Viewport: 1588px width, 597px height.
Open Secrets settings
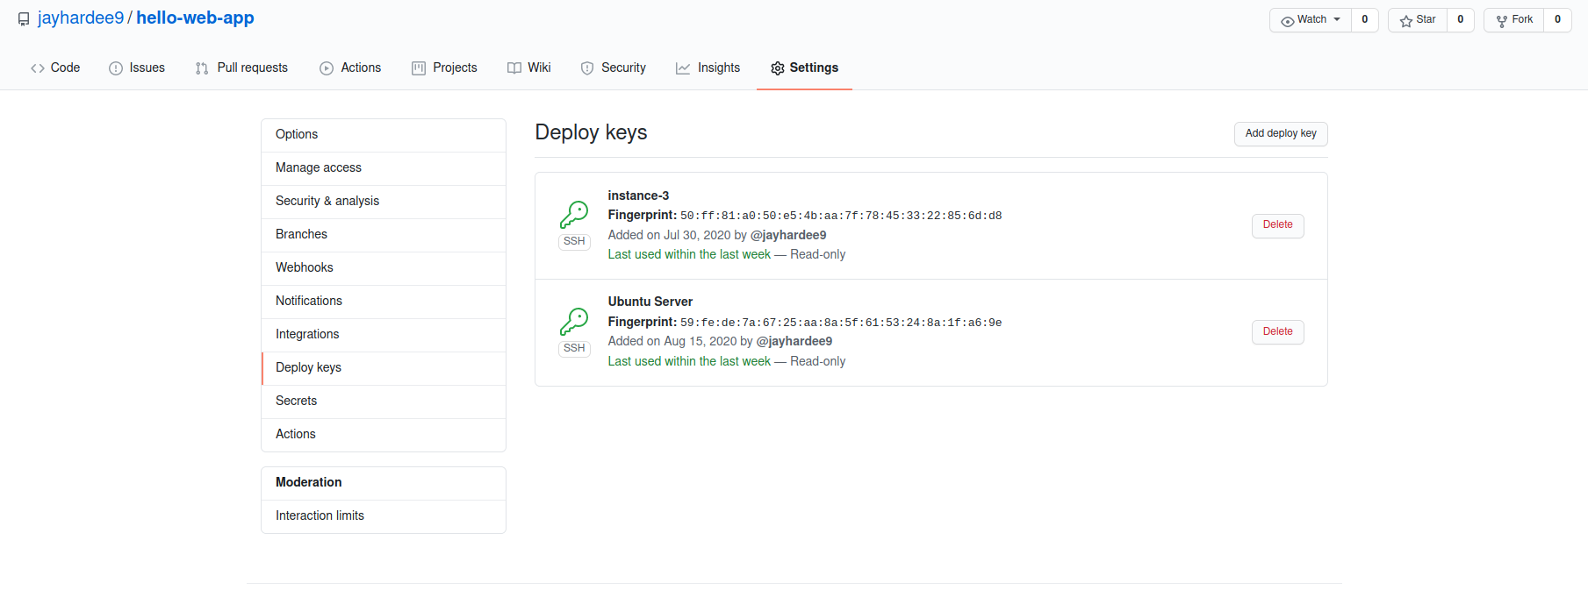click(x=384, y=402)
